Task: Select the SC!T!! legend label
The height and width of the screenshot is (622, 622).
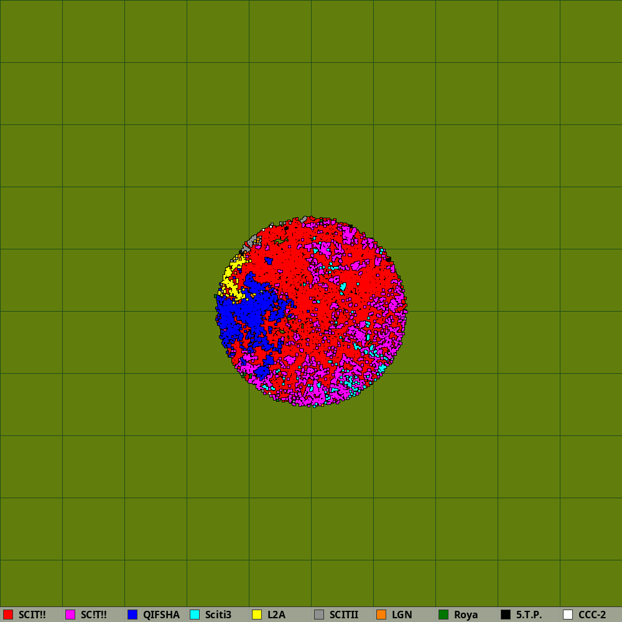Action: [x=94, y=615]
